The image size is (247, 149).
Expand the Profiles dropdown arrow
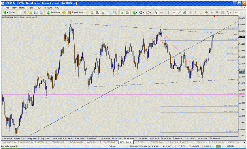coord(14,13)
